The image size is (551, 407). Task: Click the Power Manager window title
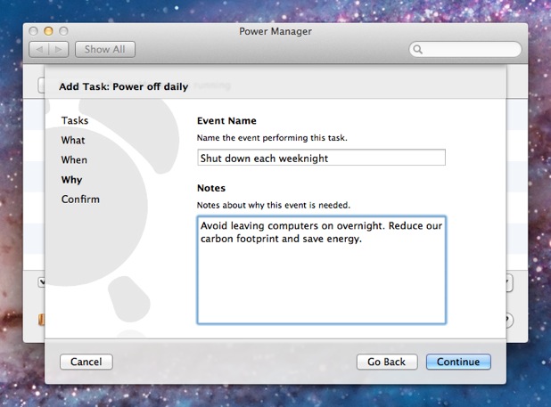tap(275, 31)
